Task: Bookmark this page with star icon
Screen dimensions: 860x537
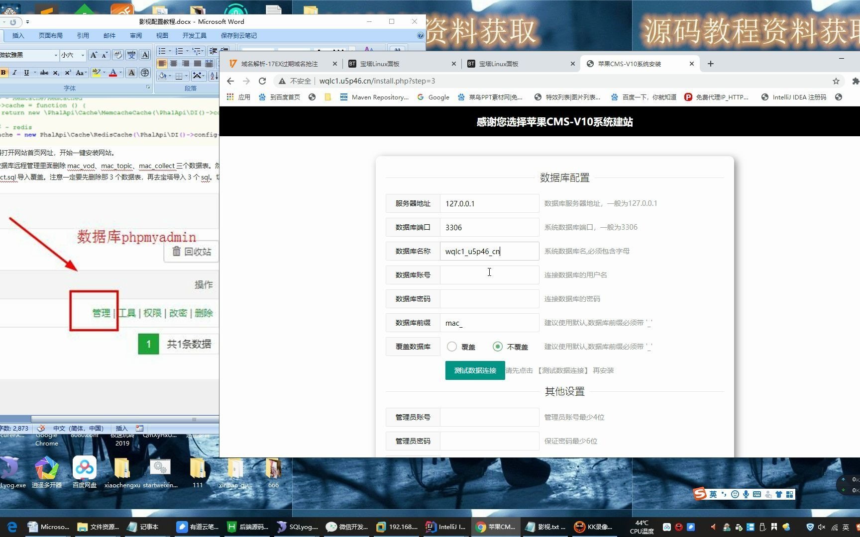Action: coord(836,81)
